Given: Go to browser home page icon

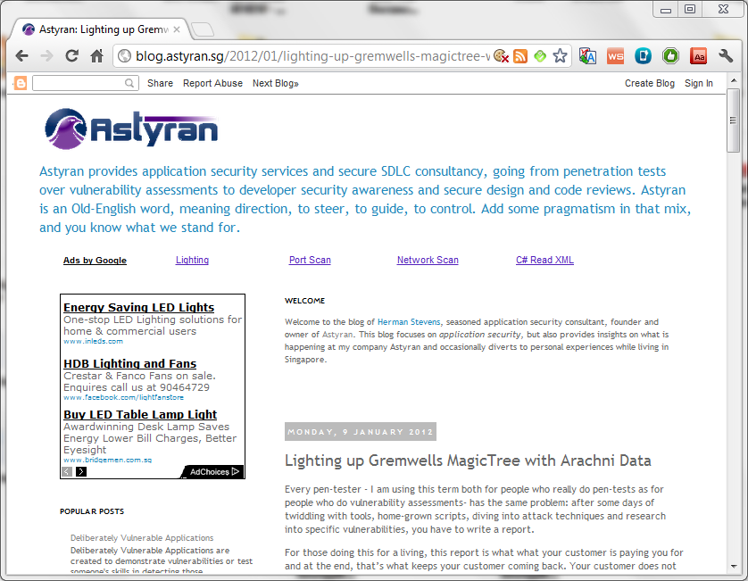Looking at the screenshot, I should coord(96,56).
